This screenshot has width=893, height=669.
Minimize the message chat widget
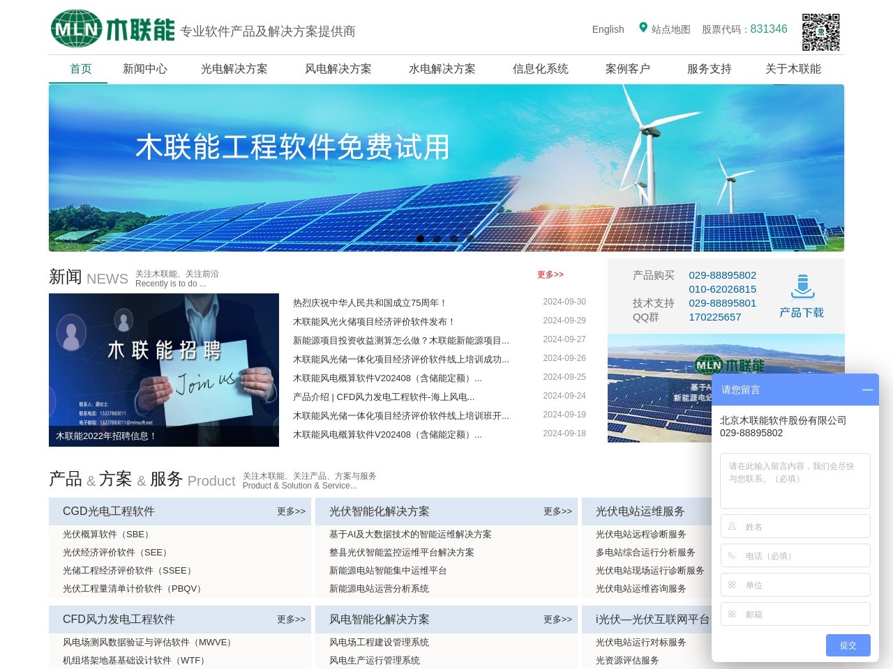(x=867, y=390)
